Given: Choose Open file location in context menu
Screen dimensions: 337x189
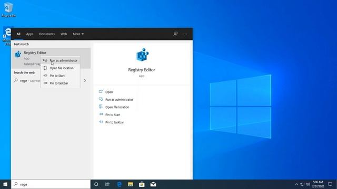Looking at the screenshot, I should point(61,68).
